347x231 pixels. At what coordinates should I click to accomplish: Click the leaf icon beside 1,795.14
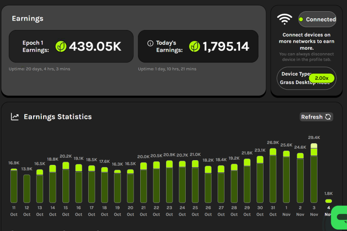(195, 46)
